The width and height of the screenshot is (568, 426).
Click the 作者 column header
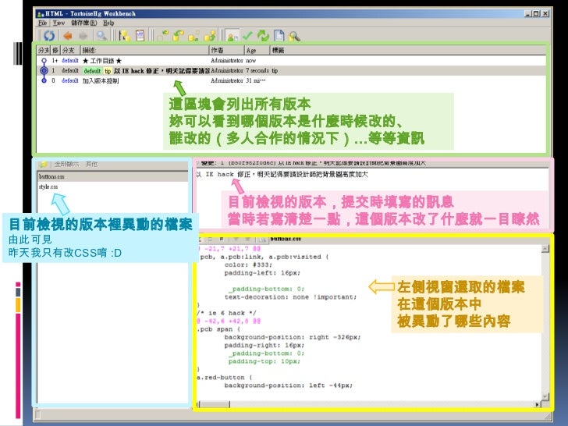click(218, 50)
